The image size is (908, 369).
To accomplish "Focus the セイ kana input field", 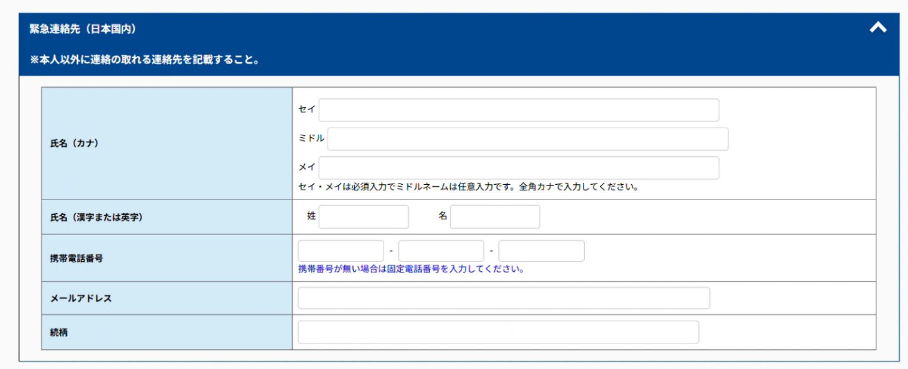I will point(519,110).
